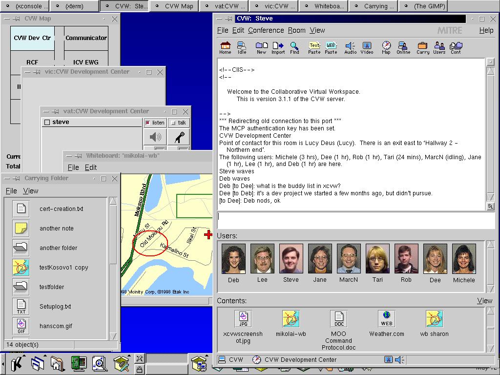Open the Video tool

(x=367, y=47)
